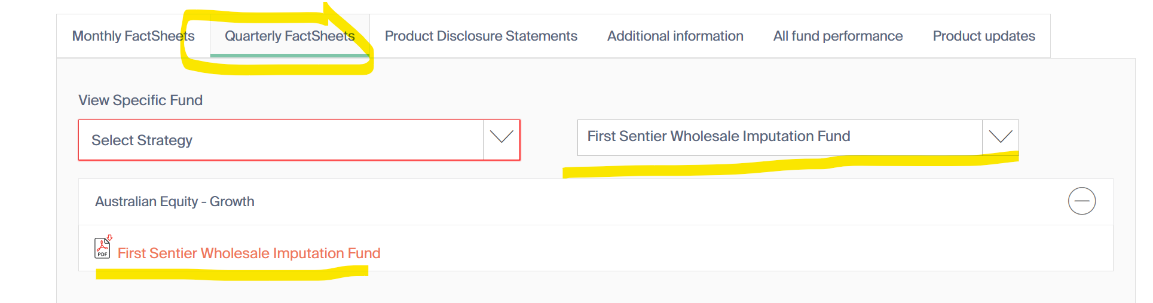Click the Australian Equity - Growth title text
This screenshot has height=303, width=1153.
coord(175,202)
